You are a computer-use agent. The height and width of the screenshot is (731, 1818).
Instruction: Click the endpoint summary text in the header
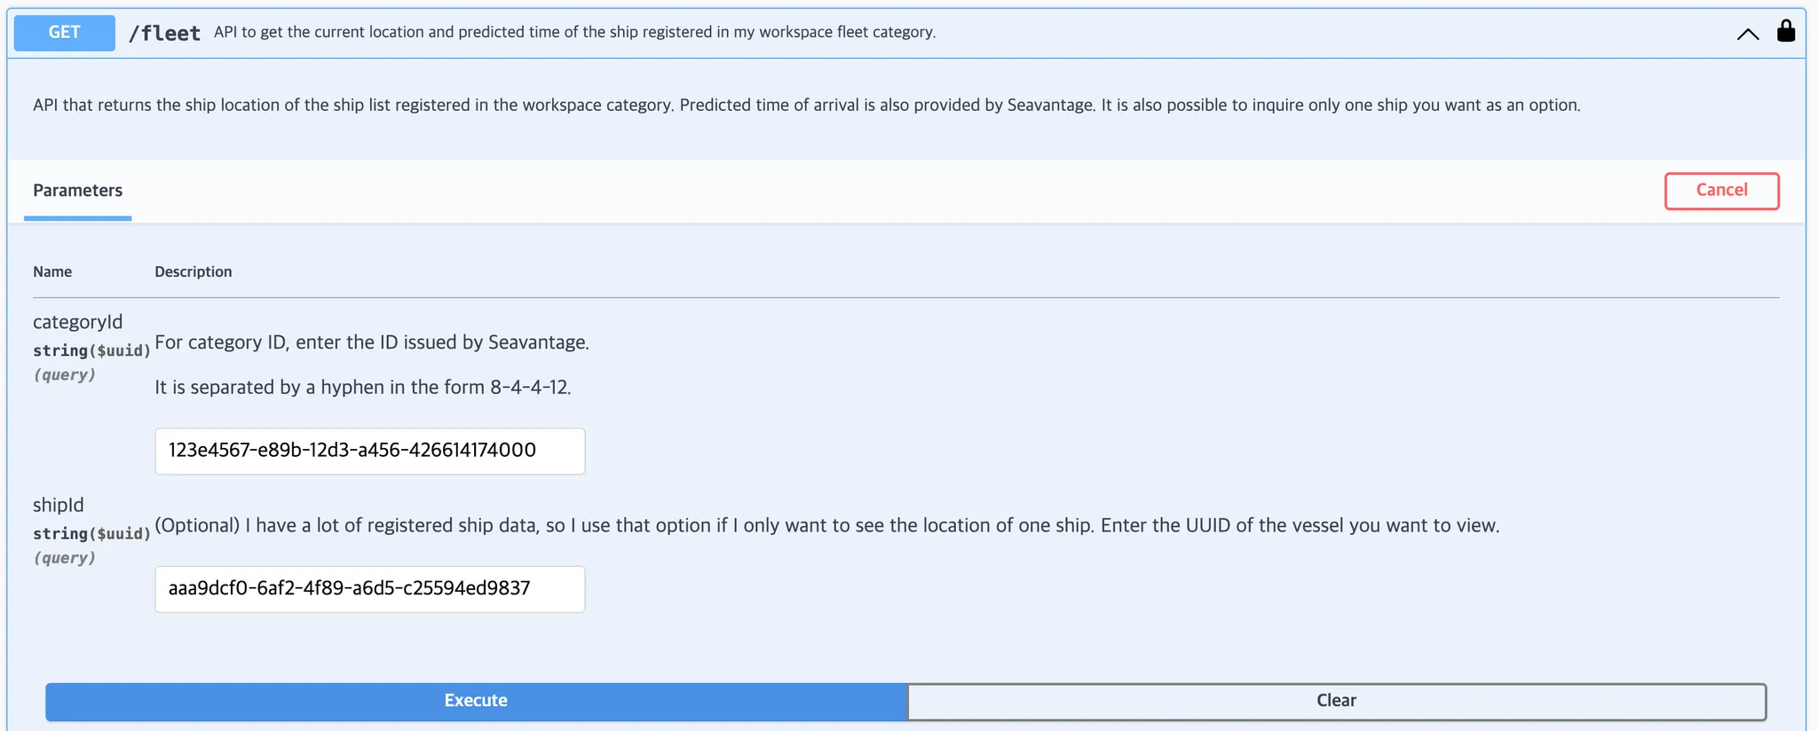pos(574,32)
